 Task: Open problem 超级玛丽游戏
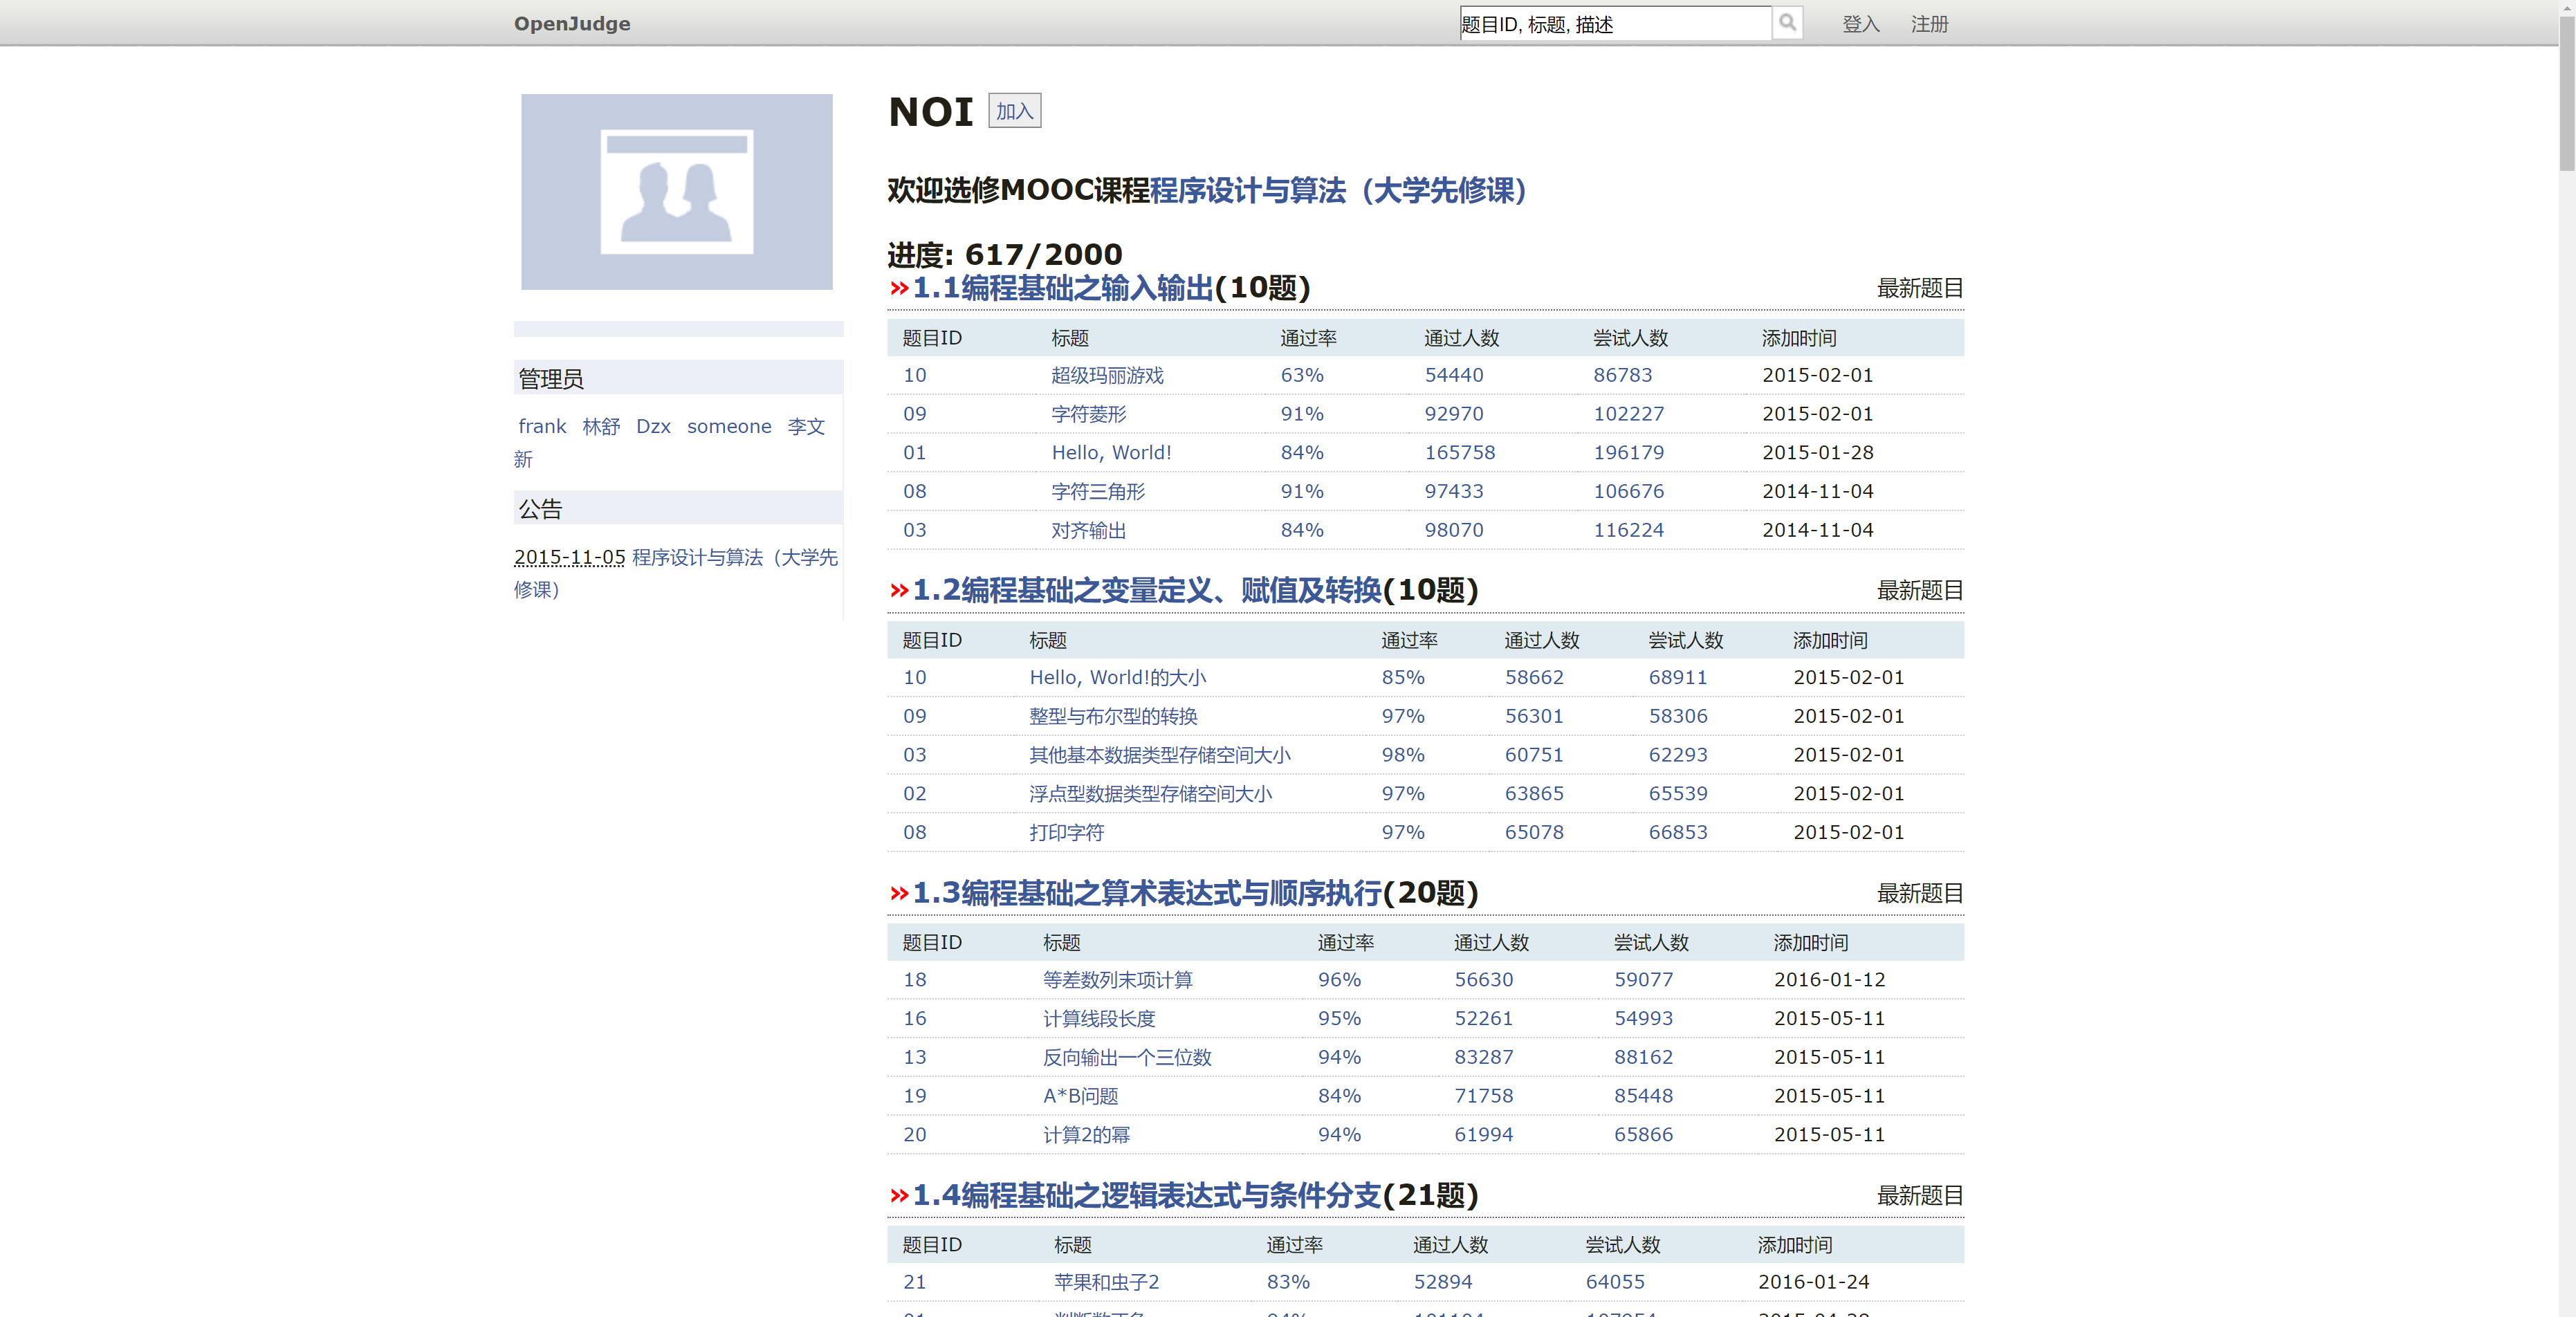click(1107, 375)
